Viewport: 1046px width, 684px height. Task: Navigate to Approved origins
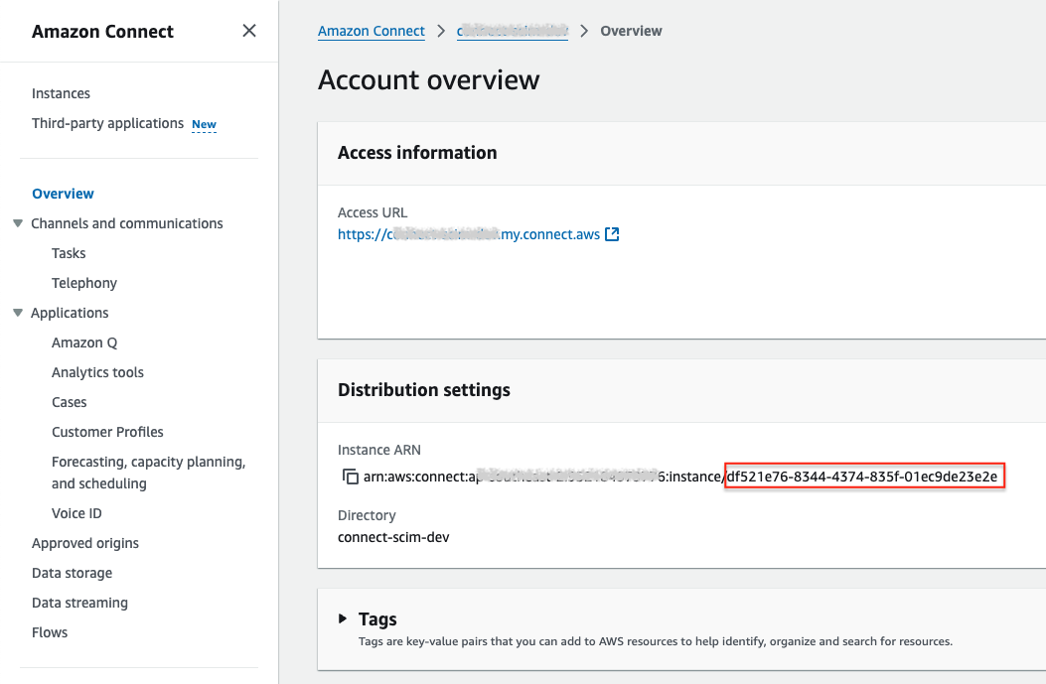(85, 543)
